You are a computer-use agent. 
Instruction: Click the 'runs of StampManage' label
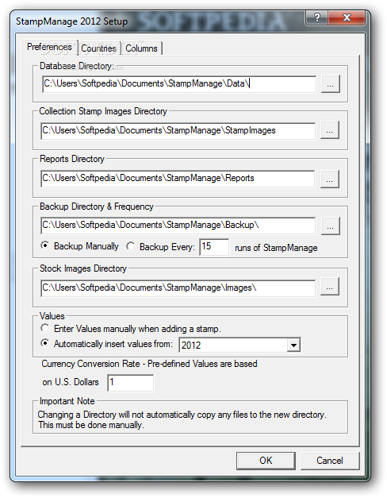(x=276, y=248)
